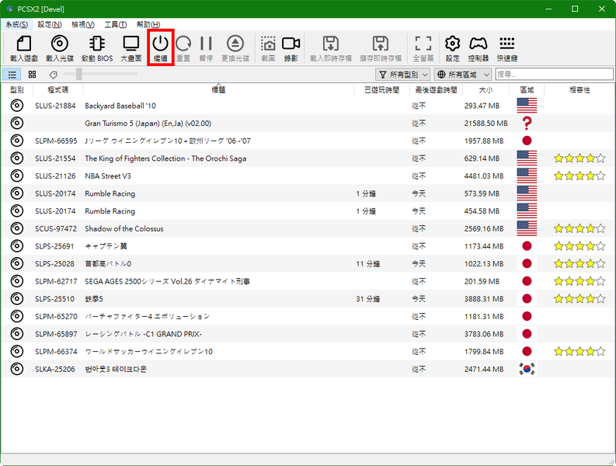
Task: Sort by 大小 column header
Action: (485, 90)
